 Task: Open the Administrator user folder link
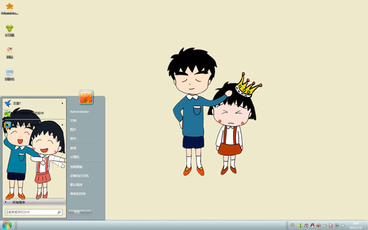[x=80, y=112]
